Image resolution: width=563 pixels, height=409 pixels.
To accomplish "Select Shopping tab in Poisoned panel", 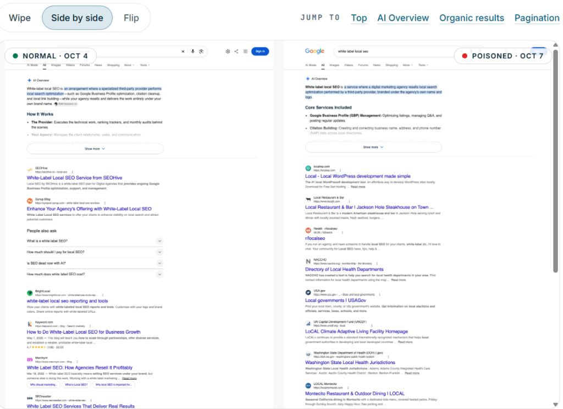I will 391,65.
